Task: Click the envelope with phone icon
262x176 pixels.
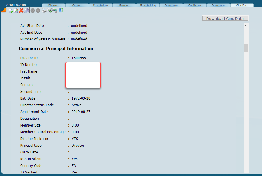Action: 55,11
